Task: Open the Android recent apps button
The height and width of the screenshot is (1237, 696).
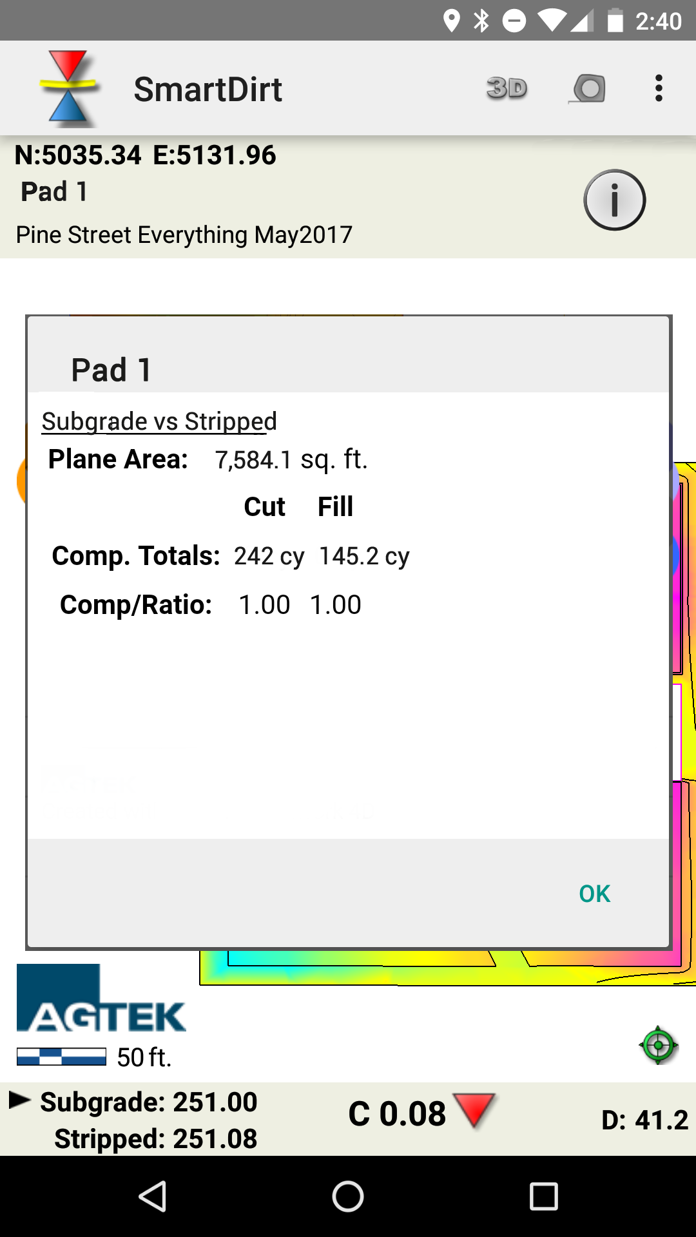Action: 543,1196
